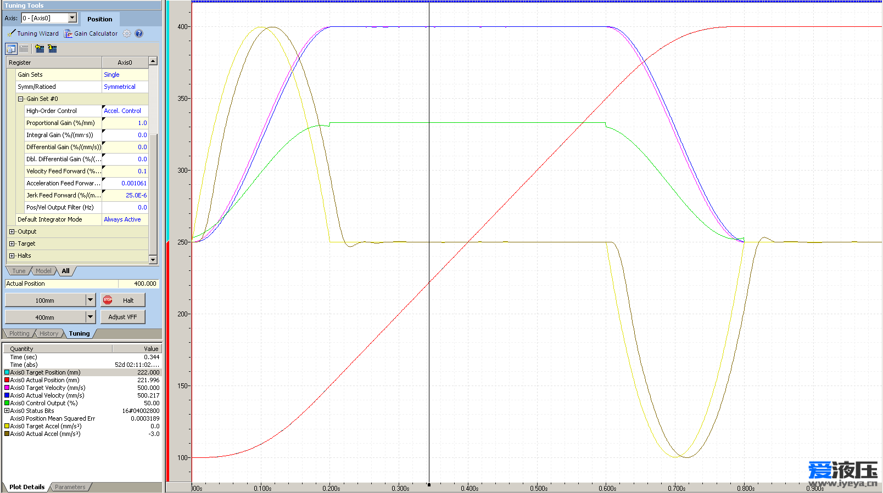Screen dimensions: 883x493
Task: Switch to the Parameters tab
Action: 70,487
